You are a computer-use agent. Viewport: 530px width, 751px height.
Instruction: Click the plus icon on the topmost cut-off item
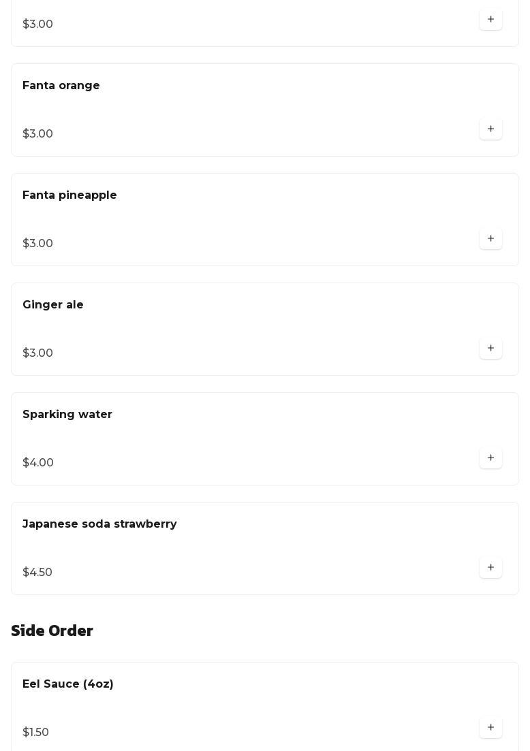[x=490, y=19]
